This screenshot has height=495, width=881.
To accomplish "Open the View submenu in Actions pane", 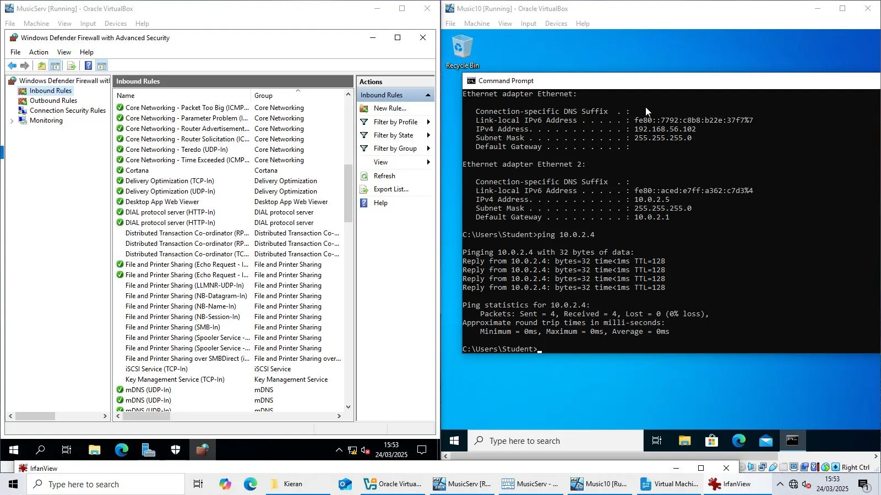I will click(x=380, y=162).
